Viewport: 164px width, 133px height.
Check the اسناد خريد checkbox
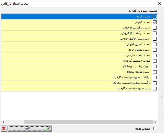click(x=155, y=17)
